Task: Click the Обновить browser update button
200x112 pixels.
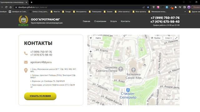Action: click(196, 7)
